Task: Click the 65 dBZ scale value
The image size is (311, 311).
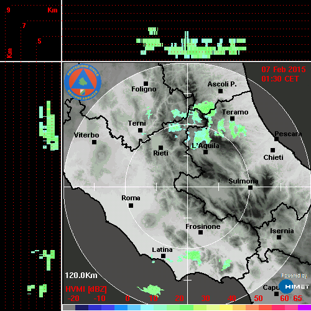Action: click(297, 299)
